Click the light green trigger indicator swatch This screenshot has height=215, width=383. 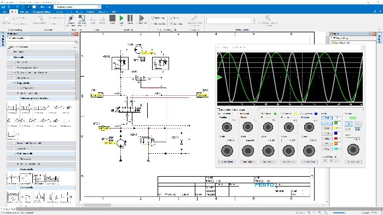coord(353,118)
